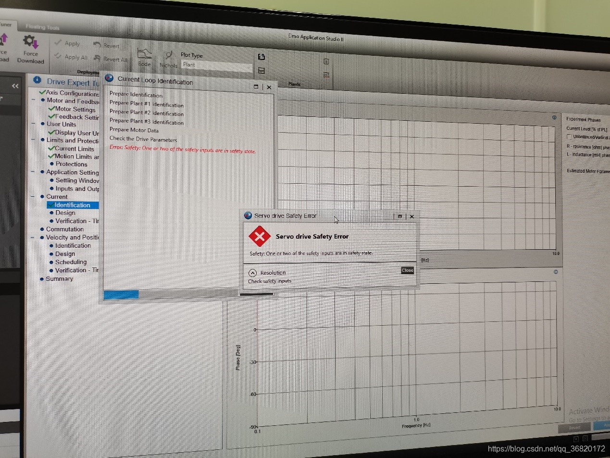Click Close in the safety error dialog
610x458 pixels.
[407, 270]
